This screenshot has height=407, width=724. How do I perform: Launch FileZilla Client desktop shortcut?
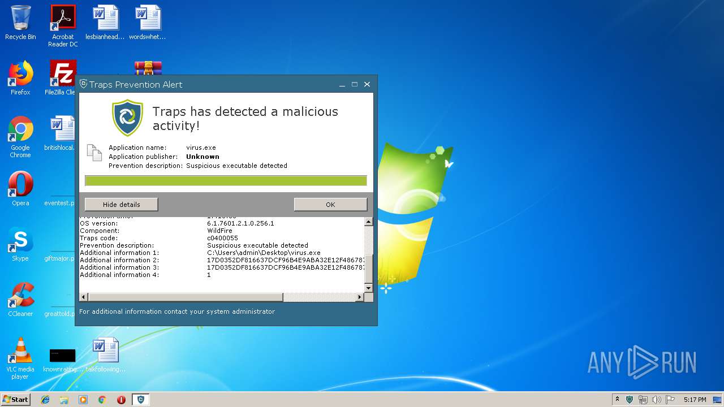click(x=62, y=78)
